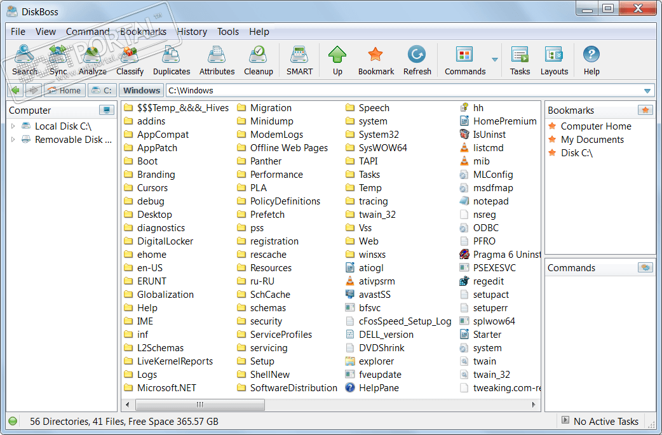Open toolbar Help button

591,60
